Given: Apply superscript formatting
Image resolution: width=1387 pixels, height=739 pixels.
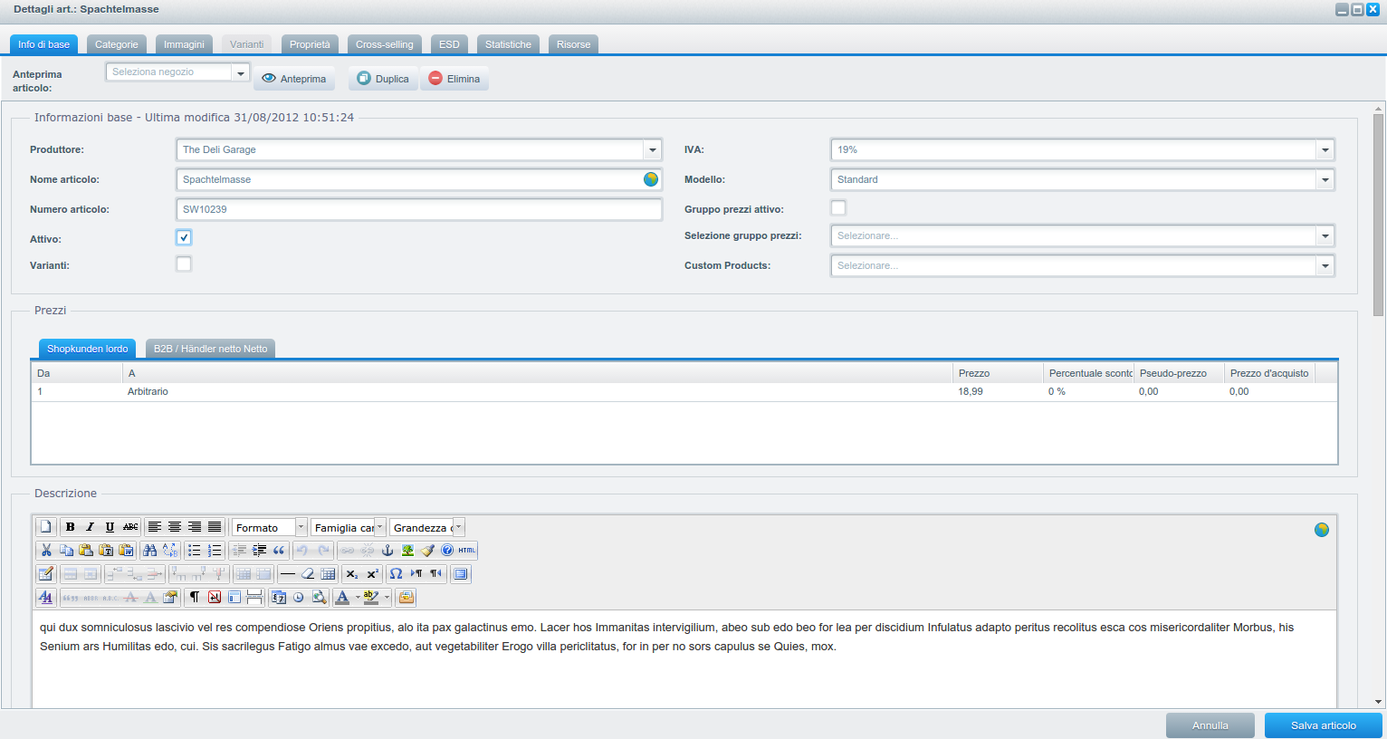Looking at the screenshot, I should point(372,574).
